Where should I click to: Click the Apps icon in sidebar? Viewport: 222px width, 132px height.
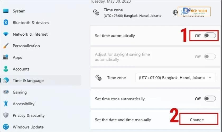[x=6, y=58]
